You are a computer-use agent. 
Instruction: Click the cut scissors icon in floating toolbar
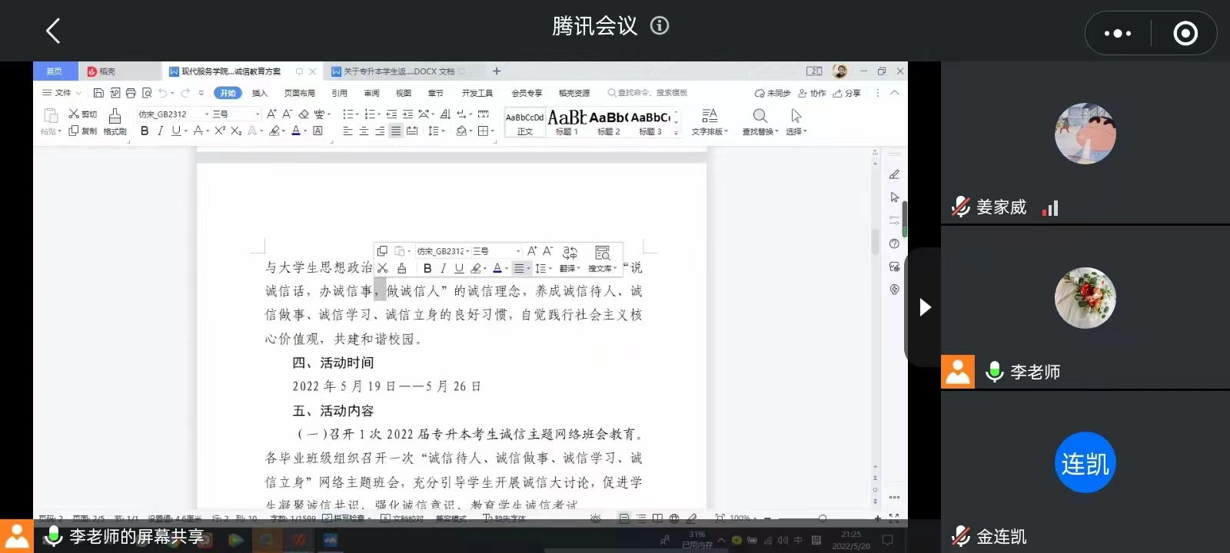click(383, 268)
